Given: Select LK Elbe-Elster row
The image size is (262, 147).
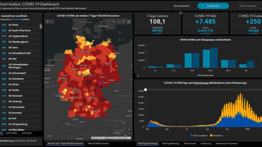Looking at the screenshot, I should point(20,130).
